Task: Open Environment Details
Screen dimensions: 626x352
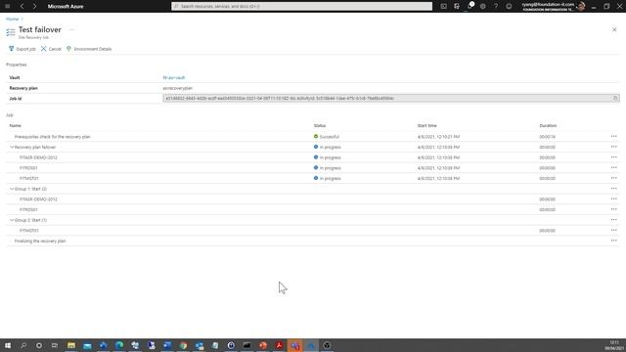Action: pyautogui.click(x=89, y=49)
